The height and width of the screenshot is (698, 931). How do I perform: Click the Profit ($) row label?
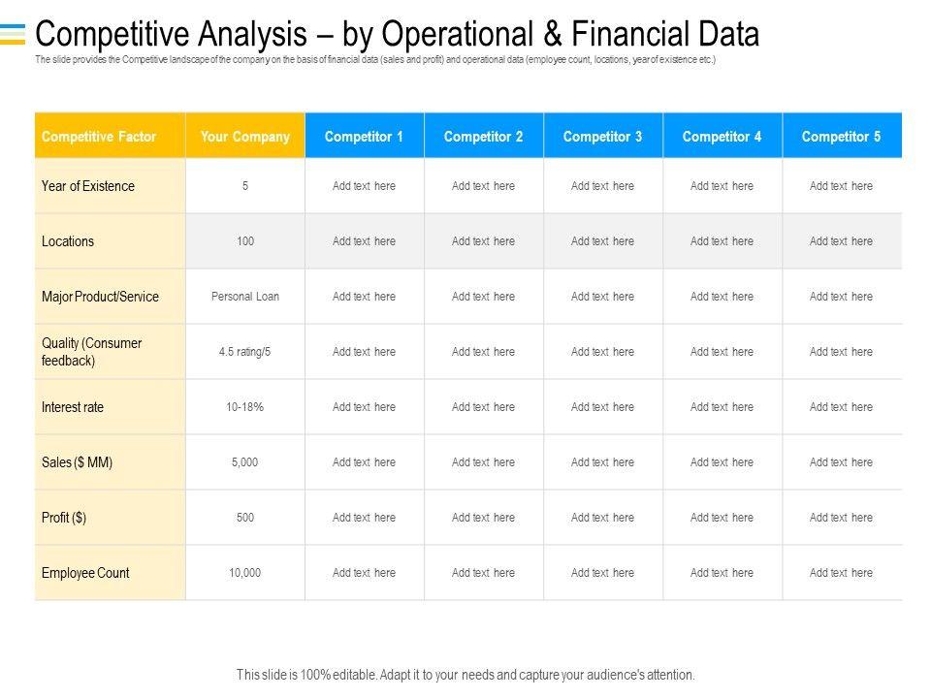64,518
